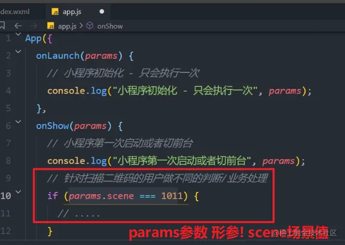The height and width of the screenshot is (245, 345).
Task: Click line number 4 in gutter
Action: tap(8, 91)
